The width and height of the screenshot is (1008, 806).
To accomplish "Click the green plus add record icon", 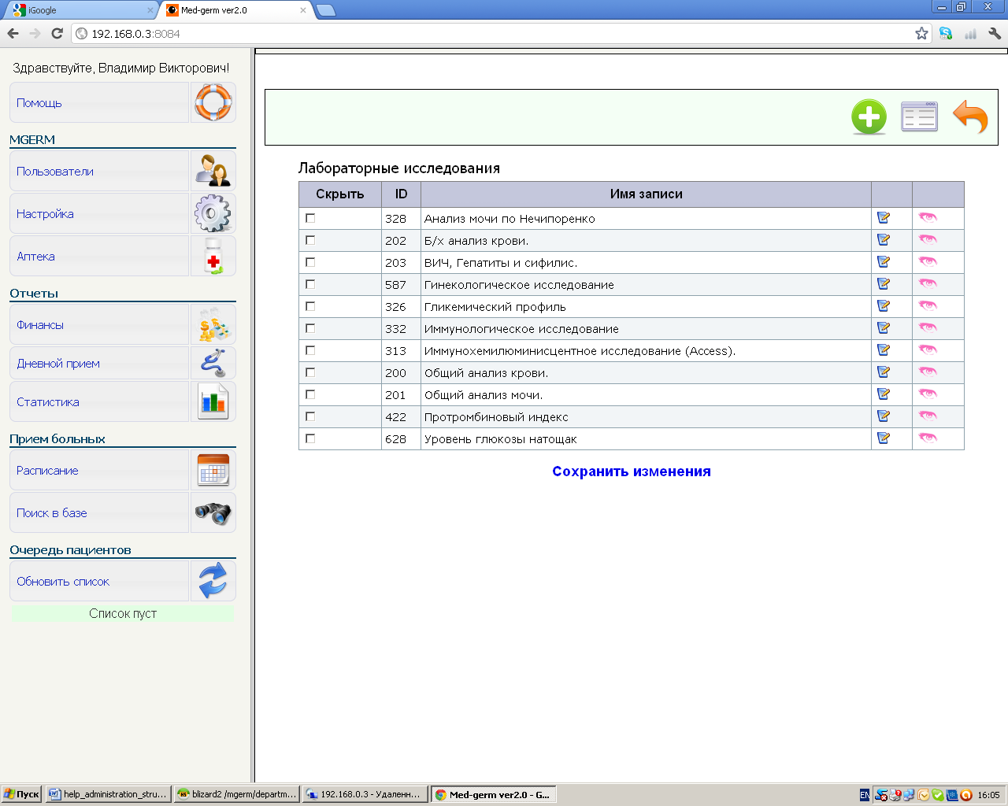I will [x=869, y=117].
